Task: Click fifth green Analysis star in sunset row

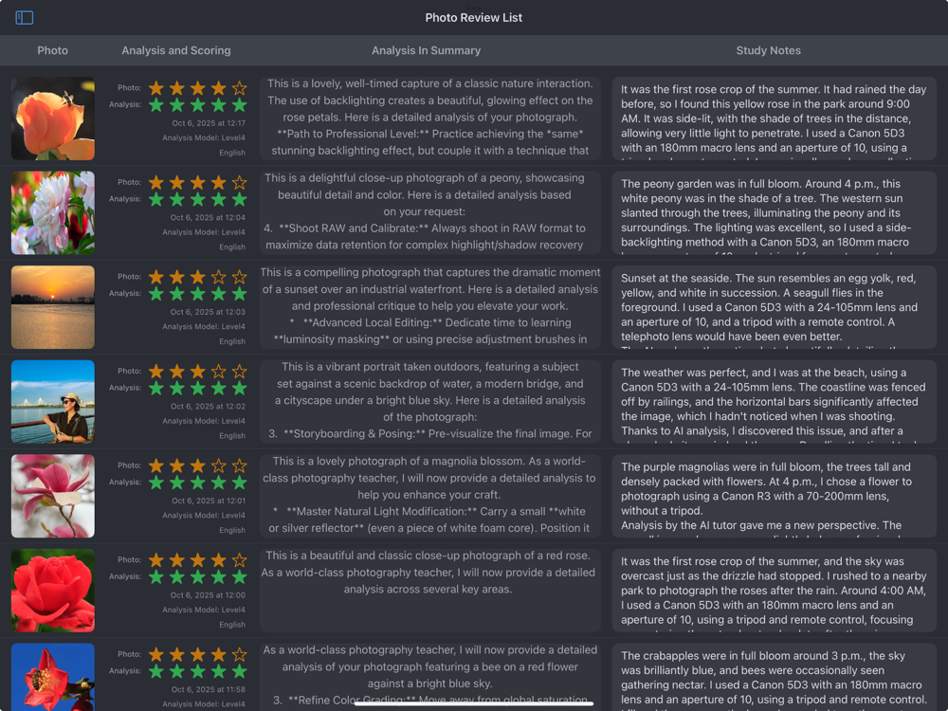Action: coord(240,294)
